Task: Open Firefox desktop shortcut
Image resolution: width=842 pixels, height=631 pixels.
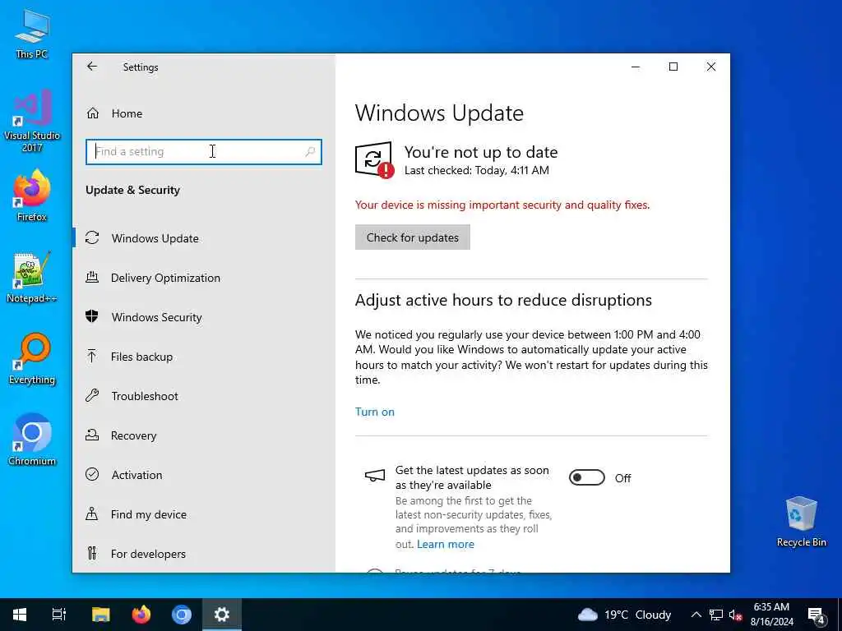Action: click(32, 196)
